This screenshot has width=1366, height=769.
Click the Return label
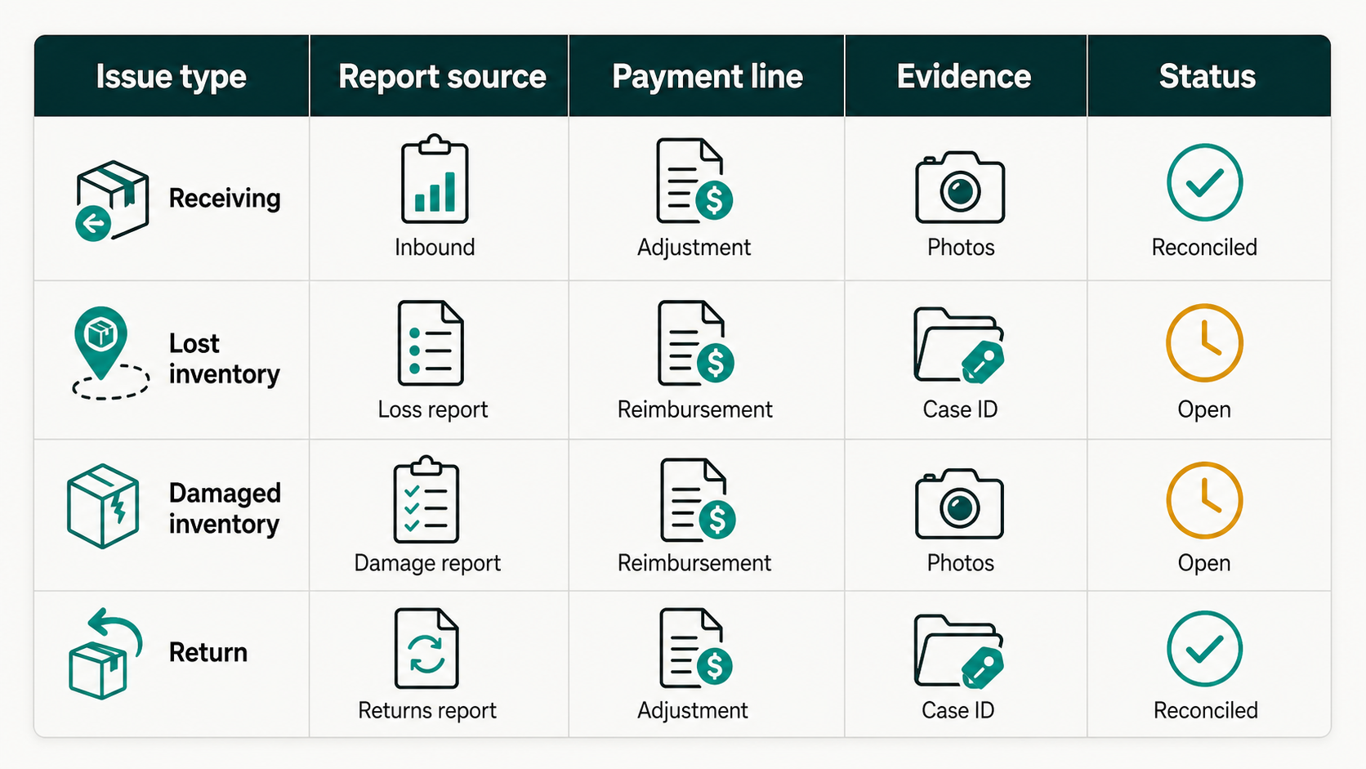pos(208,652)
